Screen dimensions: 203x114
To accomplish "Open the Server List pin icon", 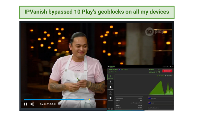I will pos(111,82).
